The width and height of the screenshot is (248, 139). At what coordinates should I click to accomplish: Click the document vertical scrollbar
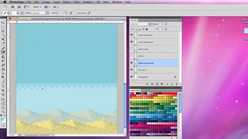click(x=125, y=105)
